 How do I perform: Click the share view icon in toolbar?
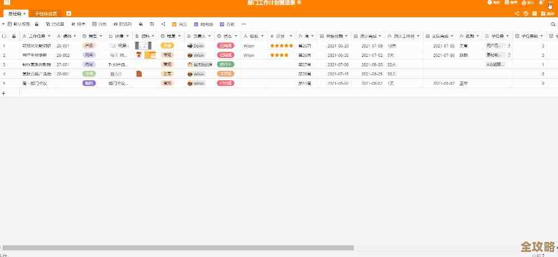click(x=163, y=24)
